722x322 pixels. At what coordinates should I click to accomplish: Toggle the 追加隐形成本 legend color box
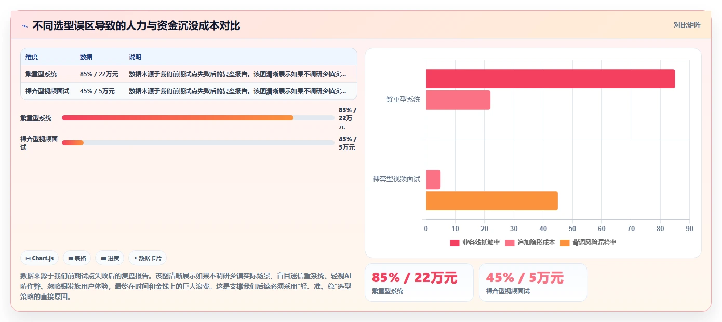tap(510, 243)
